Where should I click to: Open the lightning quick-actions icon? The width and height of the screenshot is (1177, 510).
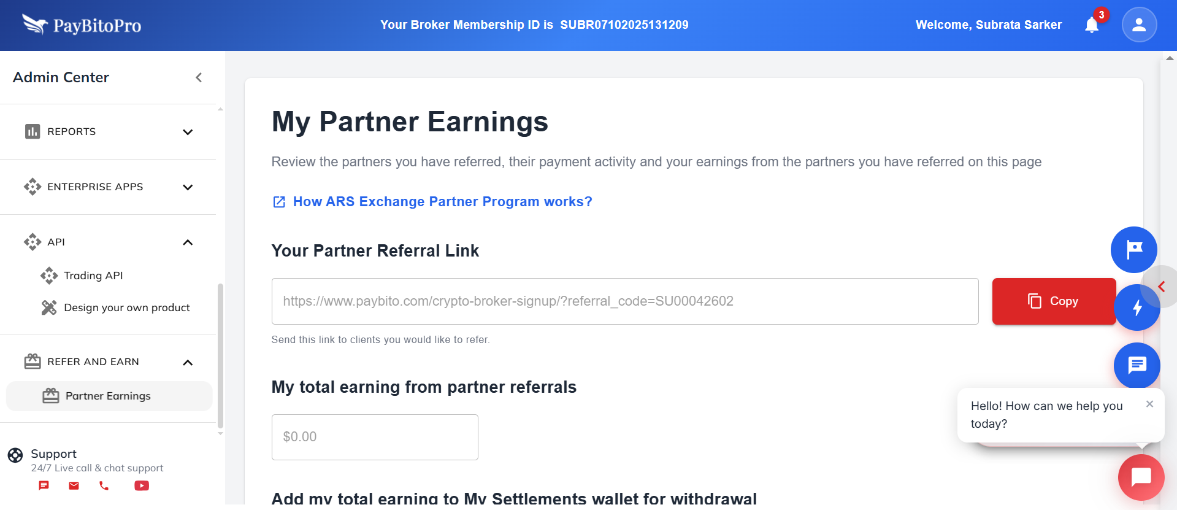[1138, 308]
